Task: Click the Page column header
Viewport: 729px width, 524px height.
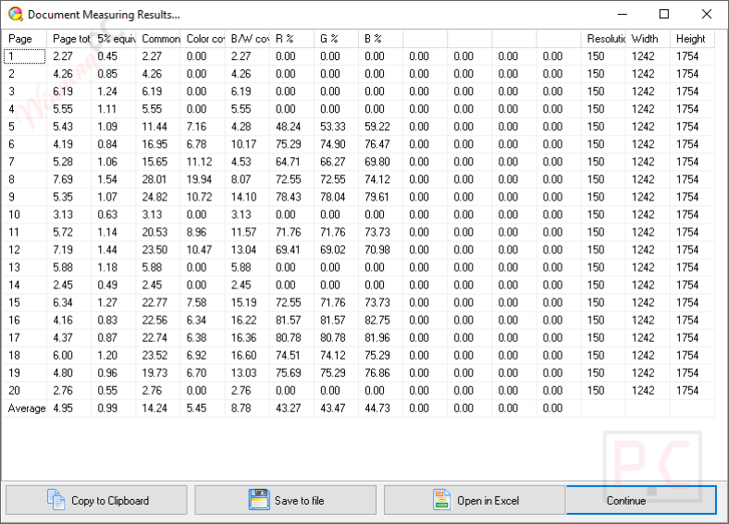Action: pyautogui.click(x=25, y=39)
